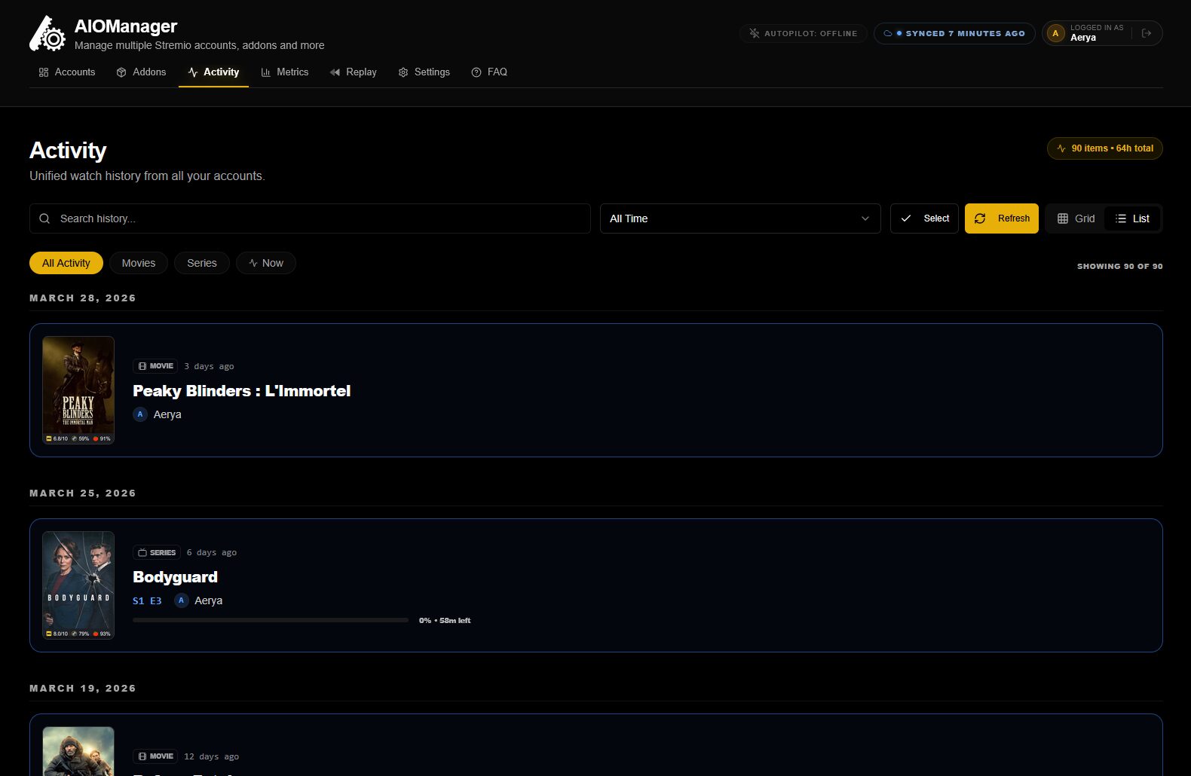Click the Peaky Blinders poster thumbnail
Image resolution: width=1191 pixels, height=776 pixels.
78,390
